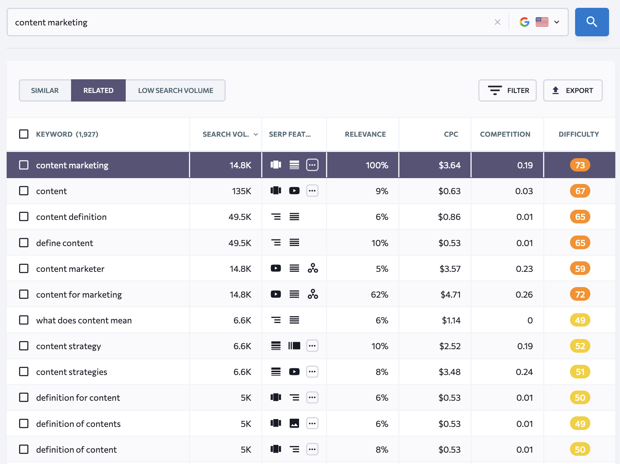Screen dimensions: 620x464
Task: Switch to the Similar tab
Action: click(45, 91)
